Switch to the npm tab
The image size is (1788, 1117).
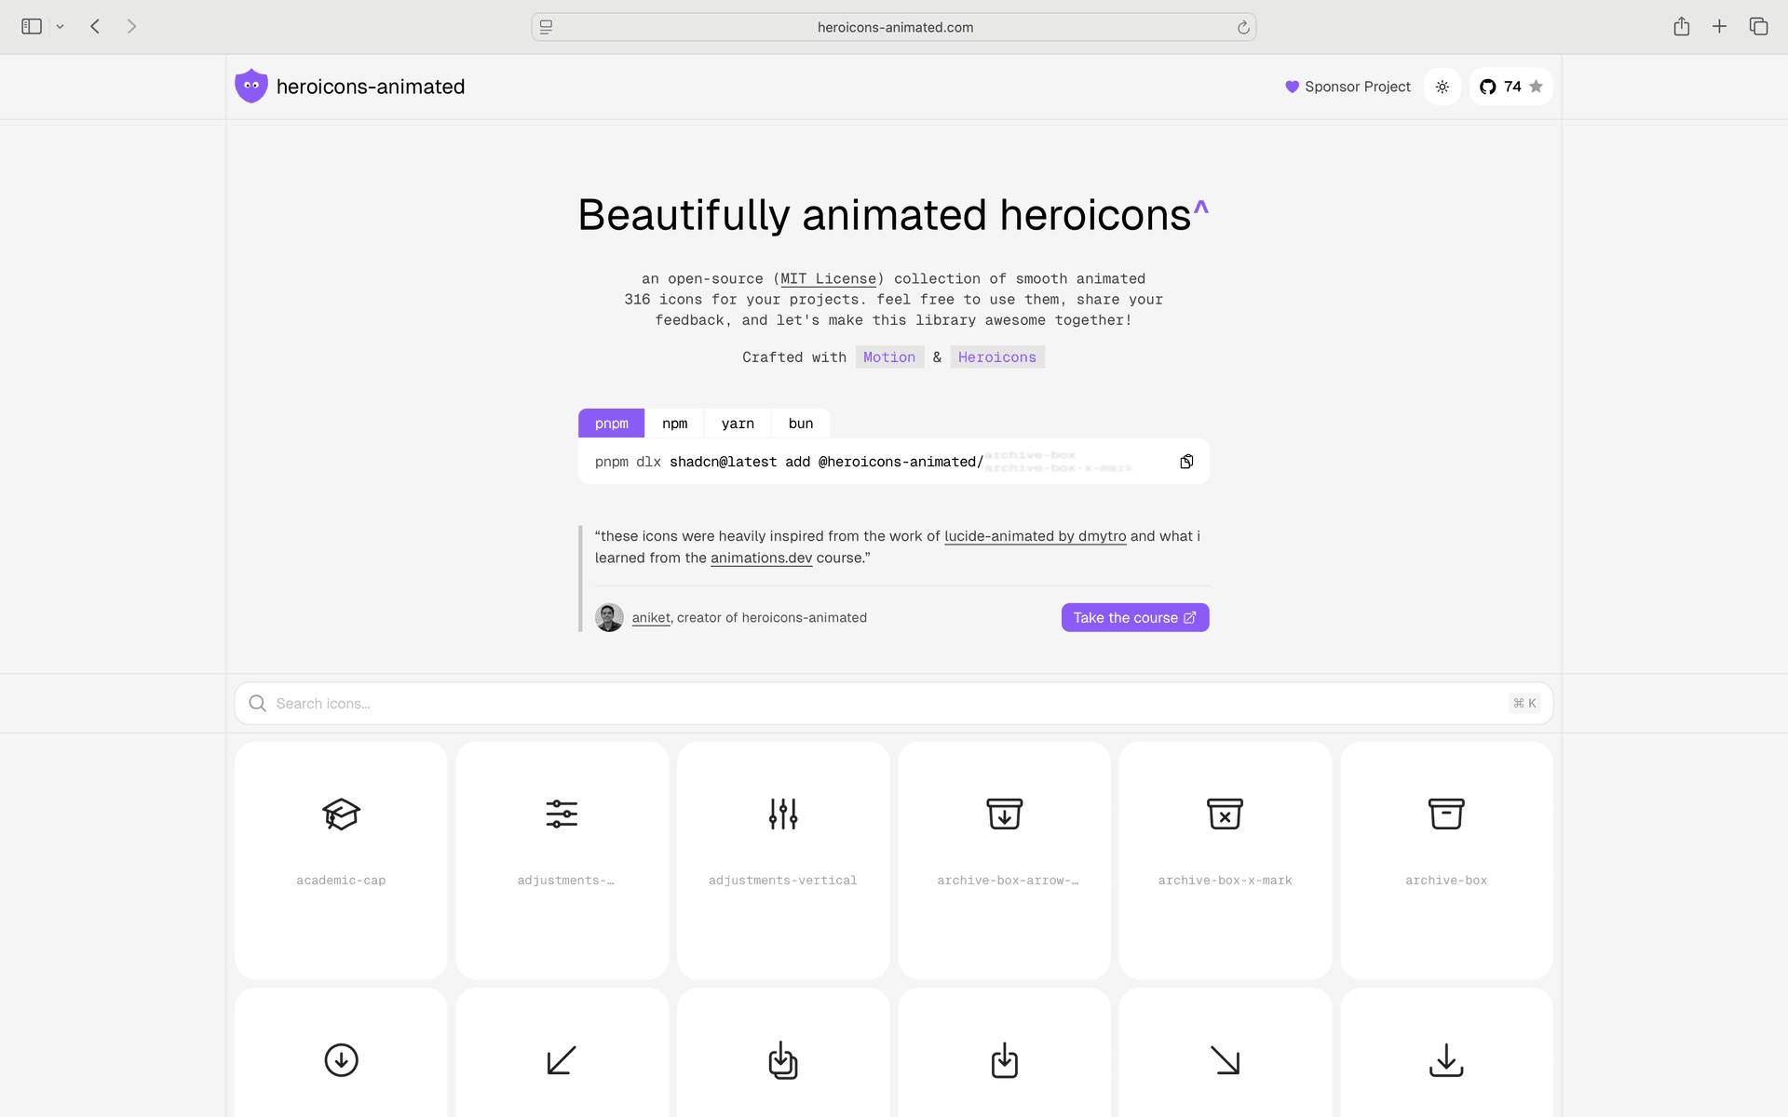pos(674,424)
